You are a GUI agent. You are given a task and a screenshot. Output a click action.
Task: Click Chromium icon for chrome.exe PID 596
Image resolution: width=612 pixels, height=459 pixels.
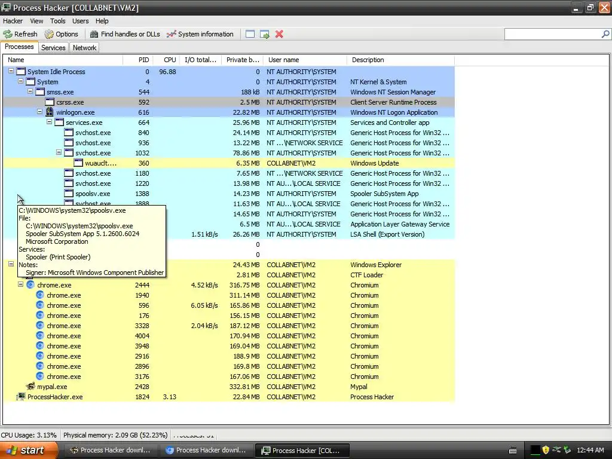click(40, 305)
